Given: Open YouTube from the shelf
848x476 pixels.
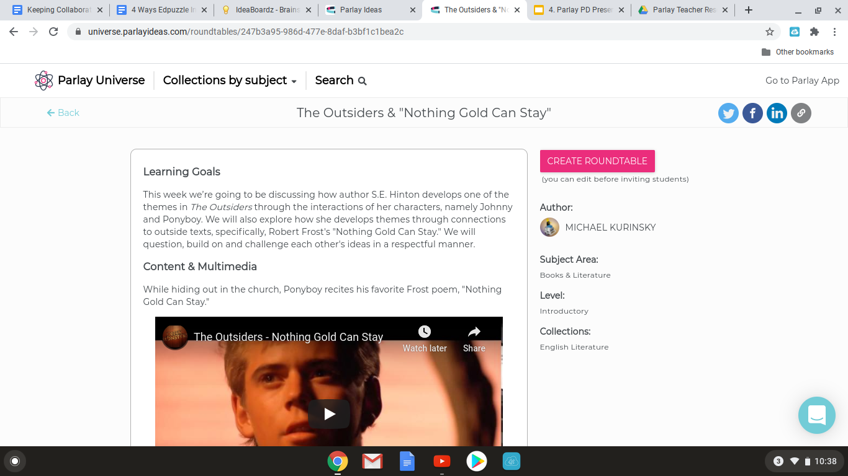Looking at the screenshot, I should [442, 461].
